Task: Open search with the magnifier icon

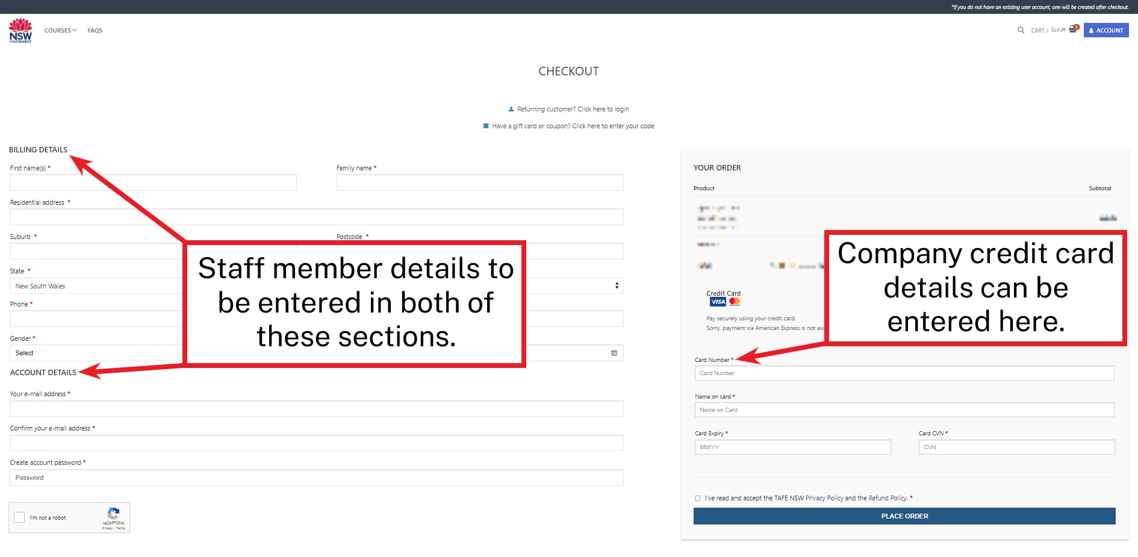Action: tap(1021, 30)
